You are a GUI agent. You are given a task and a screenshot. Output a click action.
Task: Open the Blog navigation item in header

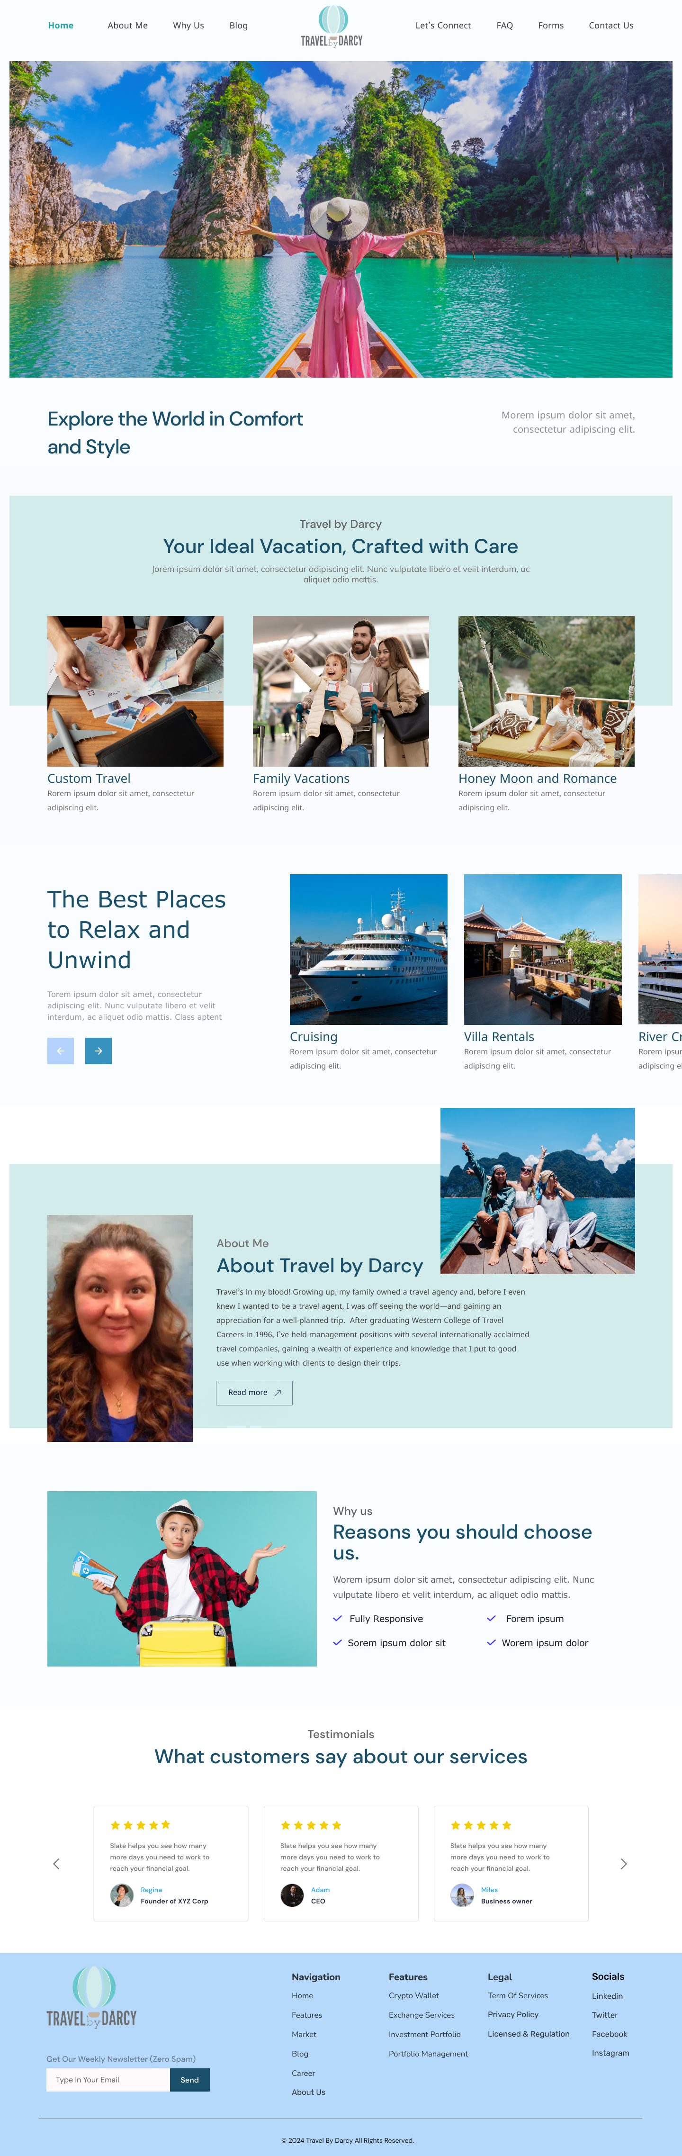click(x=239, y=25)
